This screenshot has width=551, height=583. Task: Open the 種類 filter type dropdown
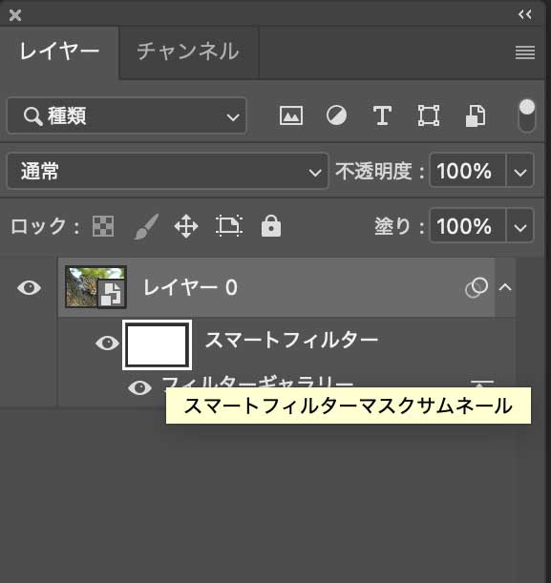127,115
